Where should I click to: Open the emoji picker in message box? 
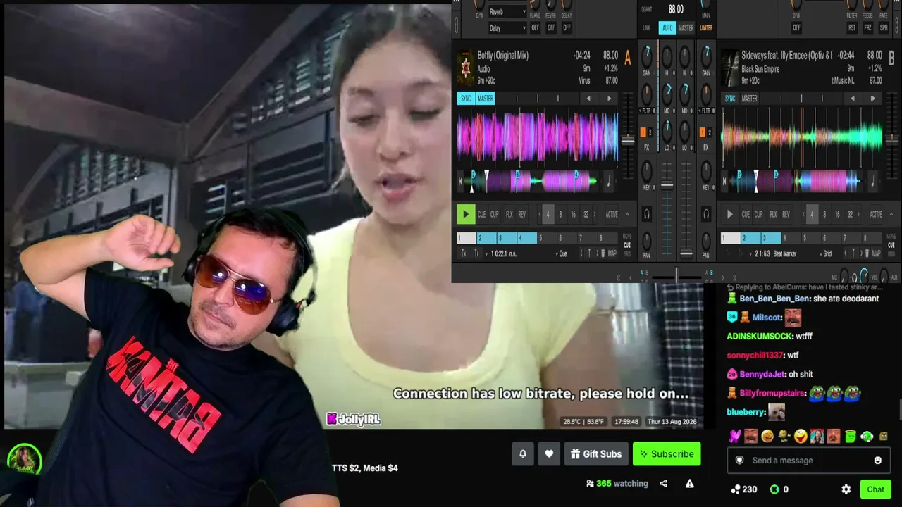[877, 461]
